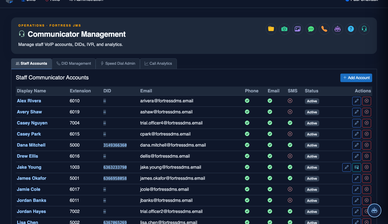Click the green camera icon
The image size is (388, 224).
coord(284,29)
